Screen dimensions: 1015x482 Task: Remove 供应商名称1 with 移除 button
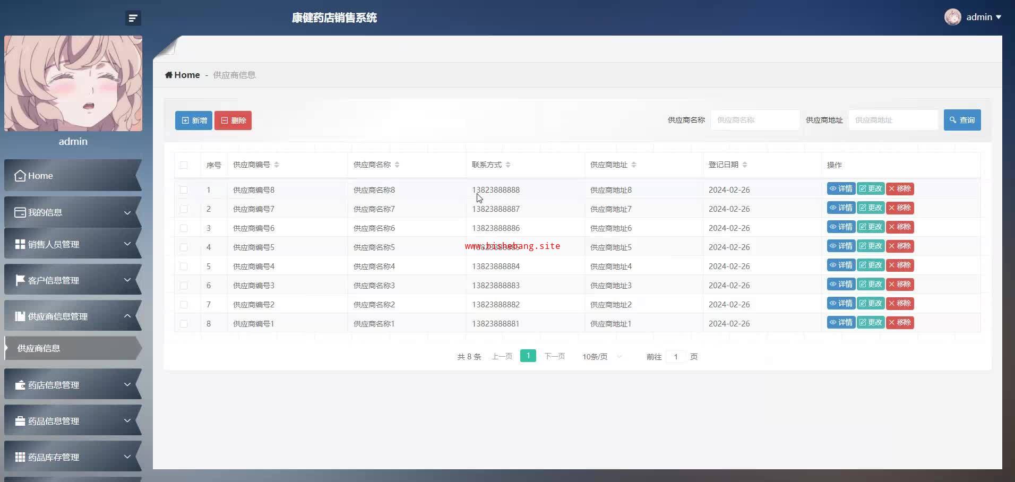pos(900,323)
